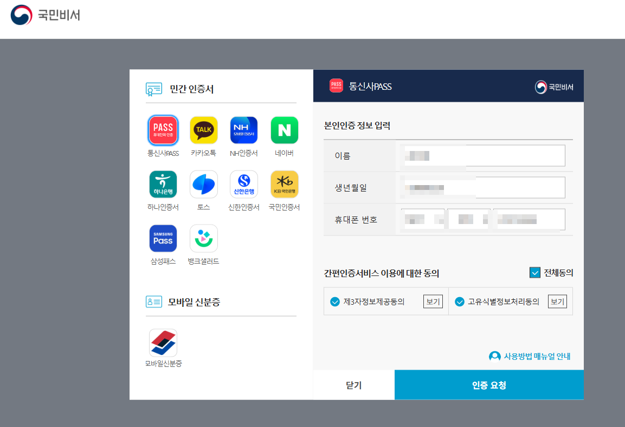Select the NH인증서 icon

point(244,130)
